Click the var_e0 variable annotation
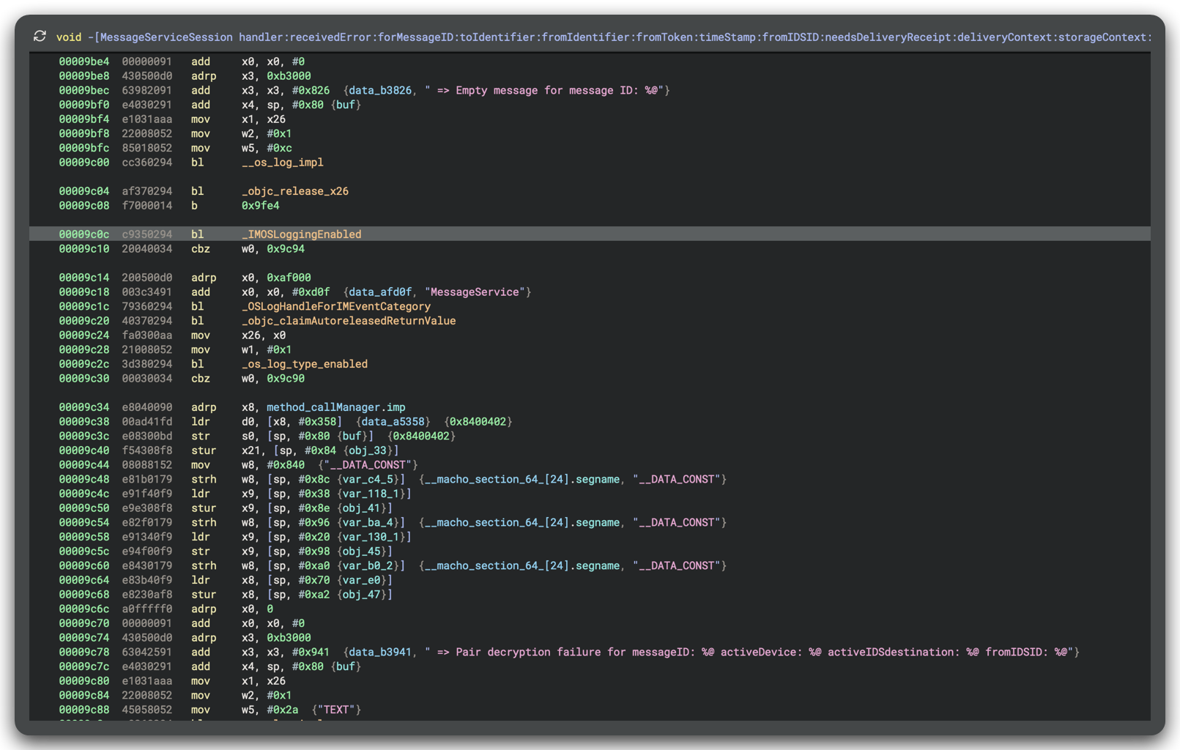Screen dimensions: 1180x750 [361, 580]
